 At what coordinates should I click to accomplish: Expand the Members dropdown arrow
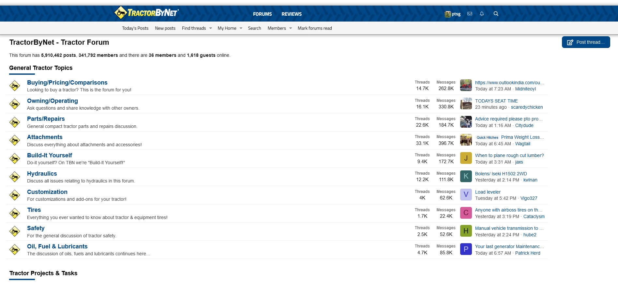pos(291,28)
